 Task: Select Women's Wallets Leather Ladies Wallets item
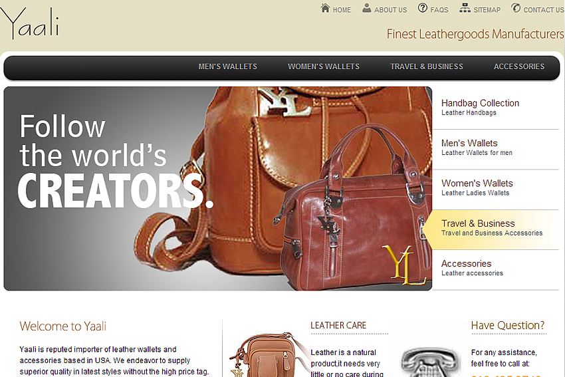coord(495,188)
